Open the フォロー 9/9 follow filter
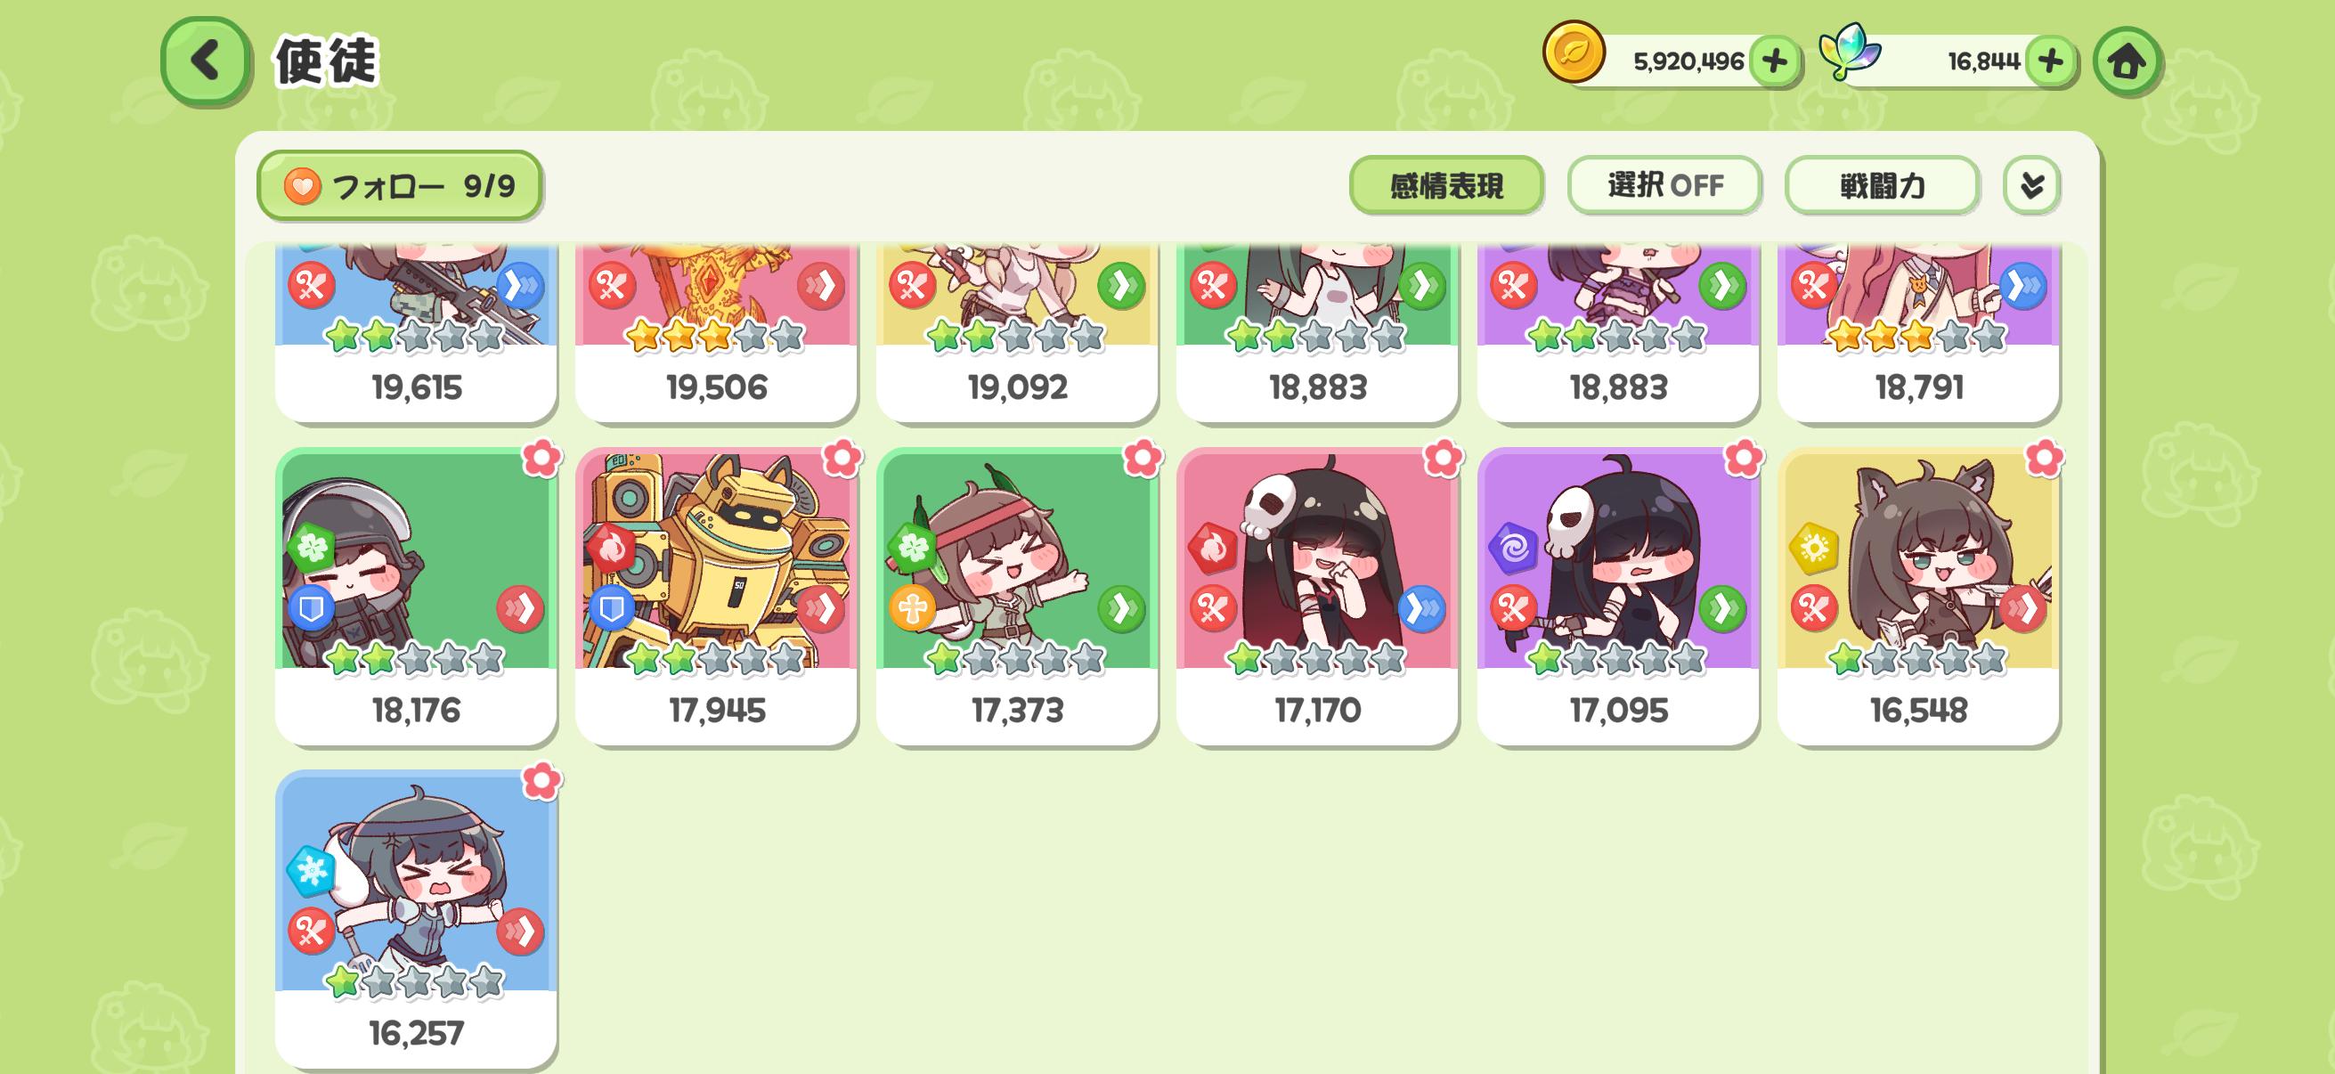Screen dimensions: 2335x1074 pos(400,186)
